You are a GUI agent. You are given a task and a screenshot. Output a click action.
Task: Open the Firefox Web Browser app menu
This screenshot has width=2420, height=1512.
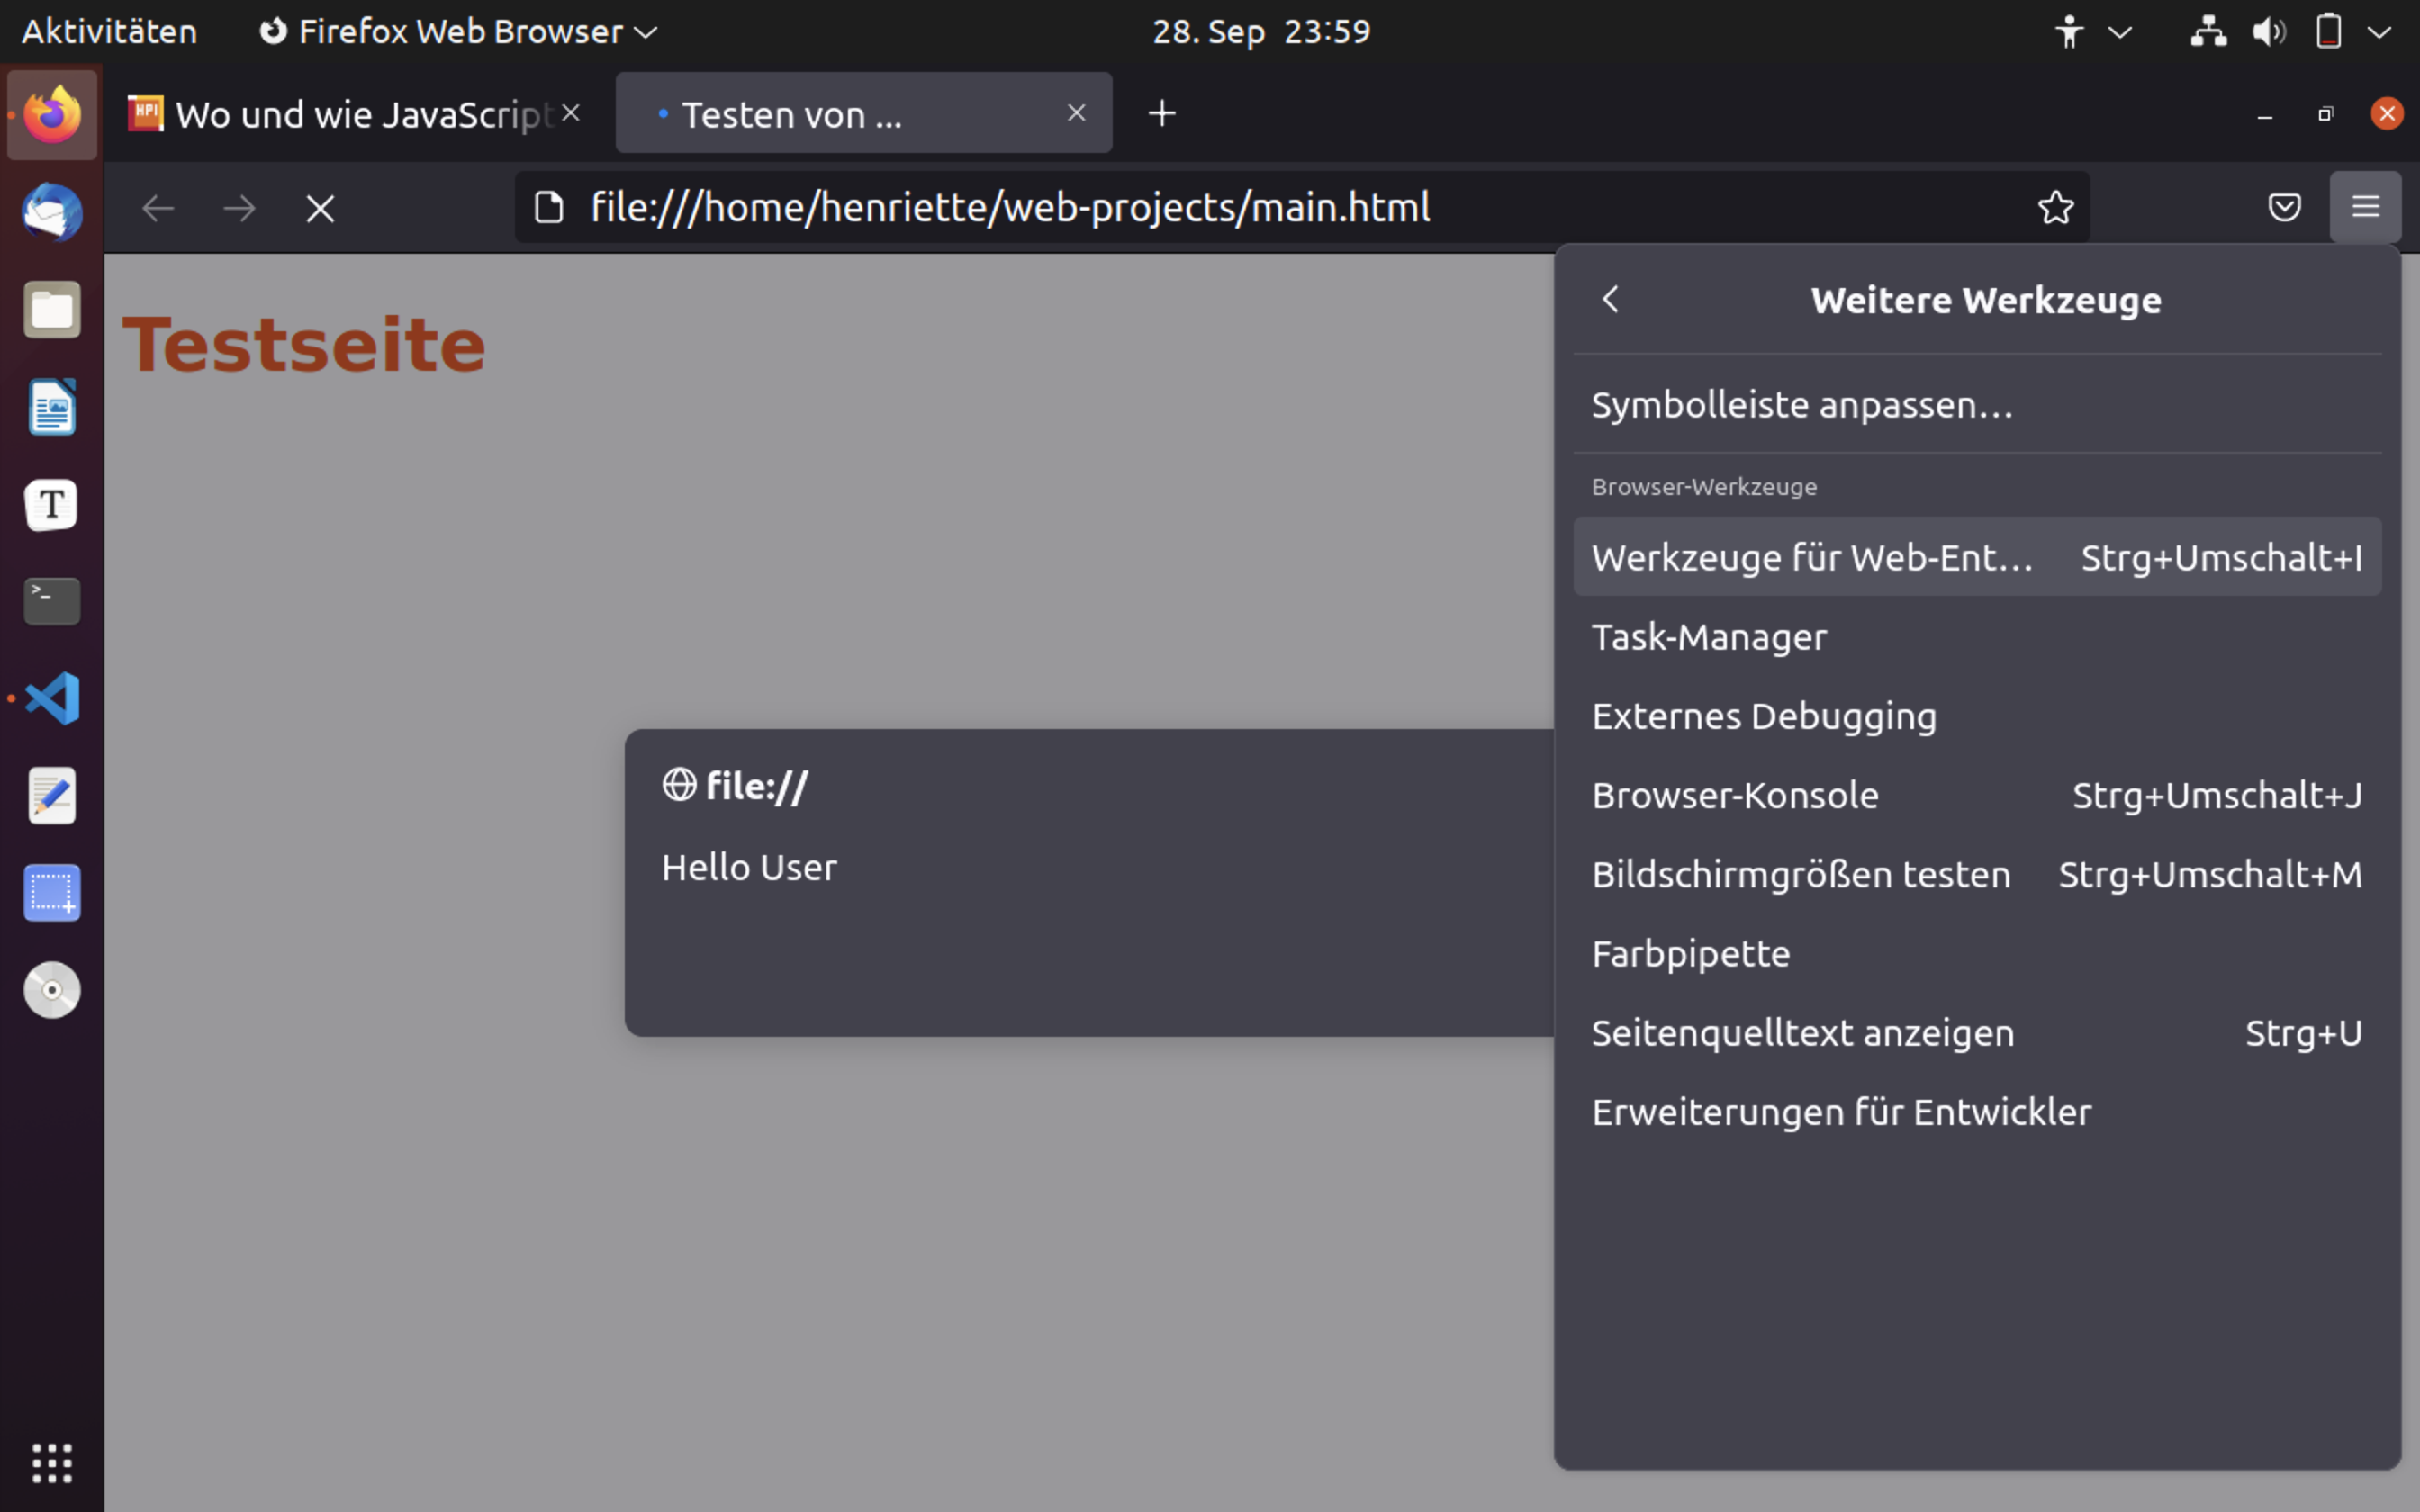[458, 32]
